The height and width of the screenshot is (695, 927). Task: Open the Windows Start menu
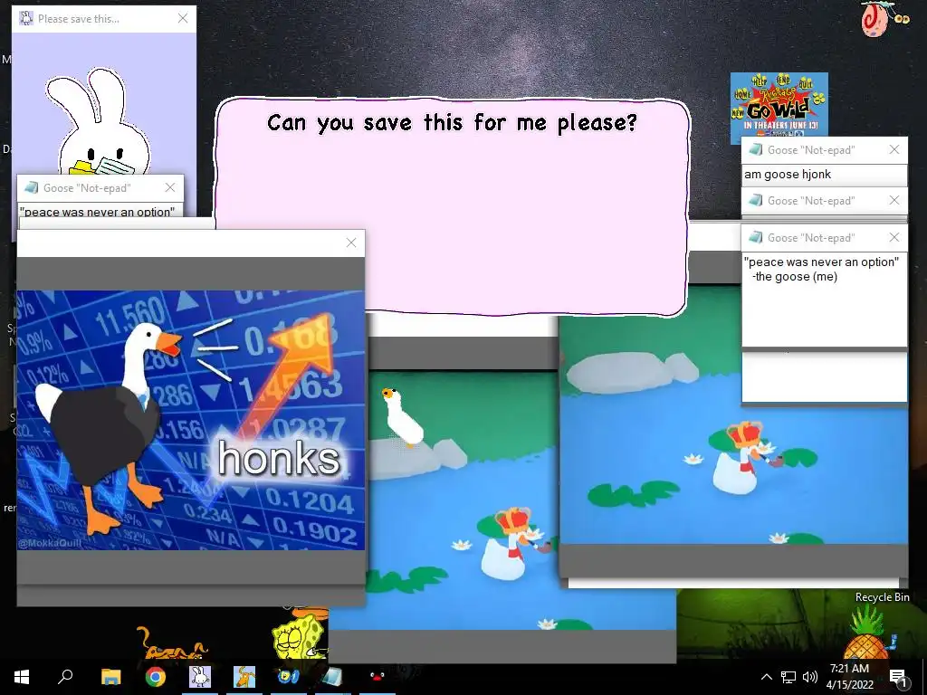pyautogui.click(x=22, y=677)
